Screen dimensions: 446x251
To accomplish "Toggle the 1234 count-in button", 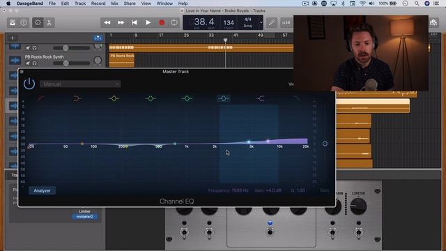I will pos(286,22).
